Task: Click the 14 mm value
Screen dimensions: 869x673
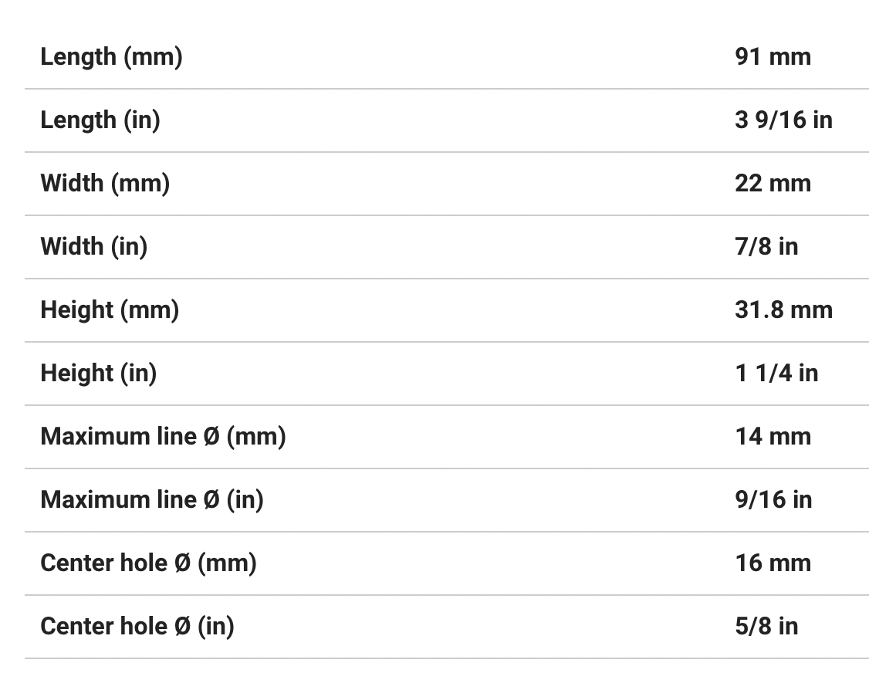Action: click(773, 436)
